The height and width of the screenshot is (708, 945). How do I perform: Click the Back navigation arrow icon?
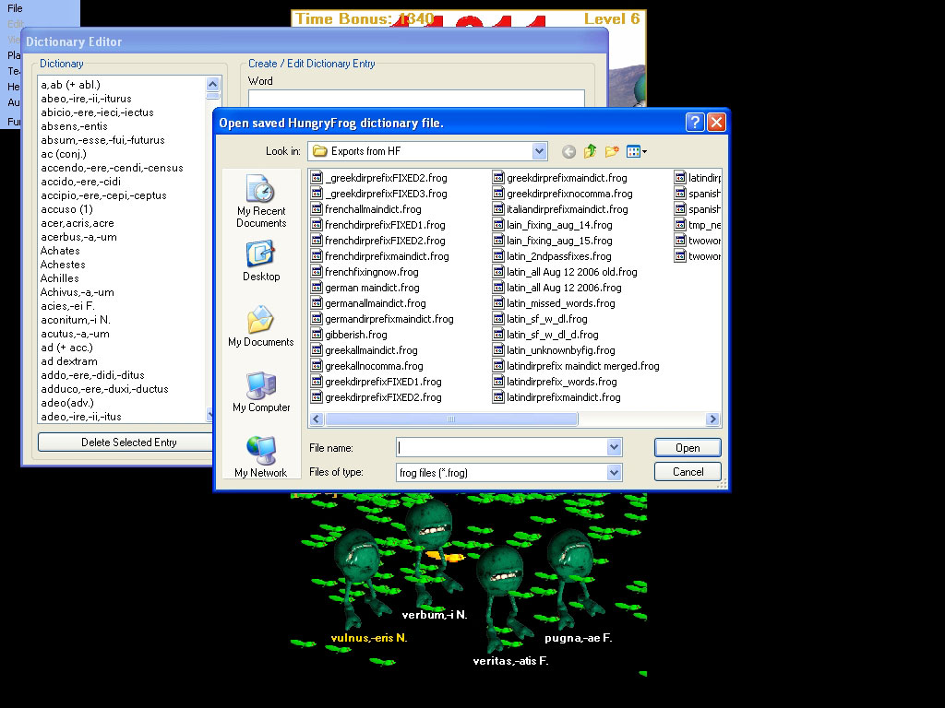point(568,151)
